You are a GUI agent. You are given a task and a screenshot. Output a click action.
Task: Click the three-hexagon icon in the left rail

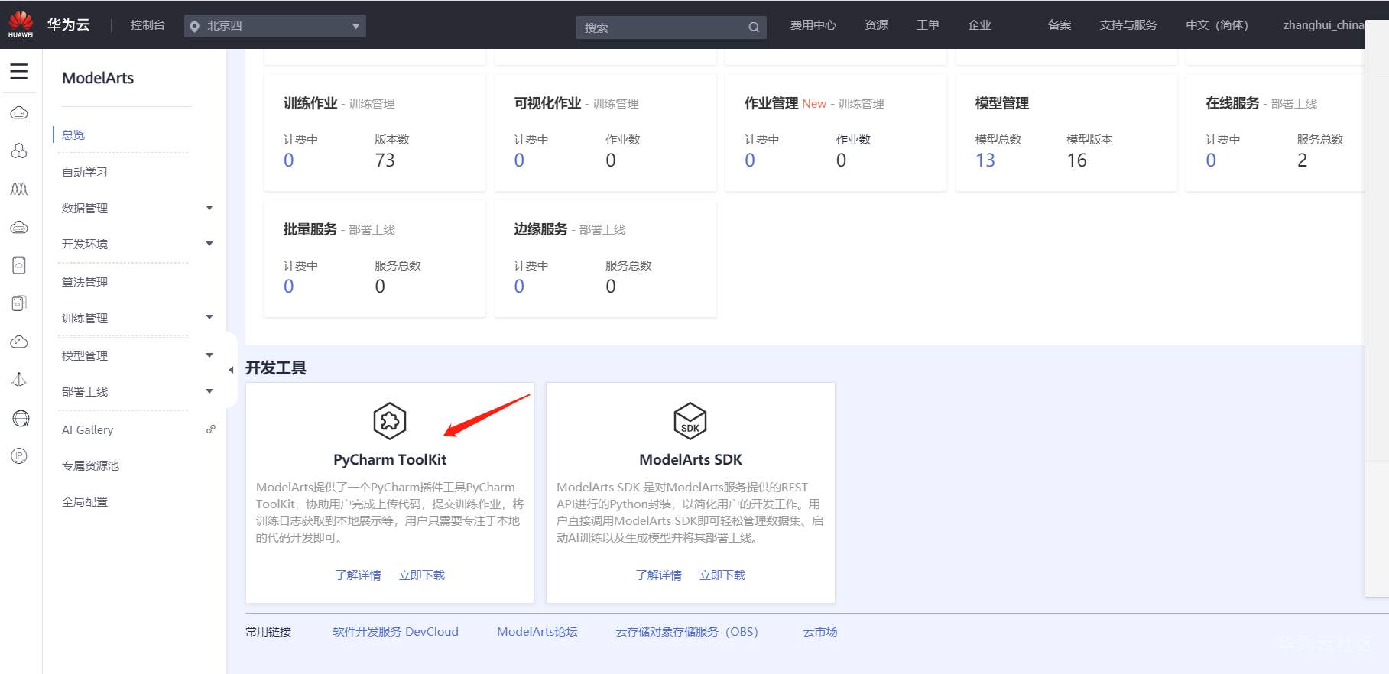coord(19,151)
